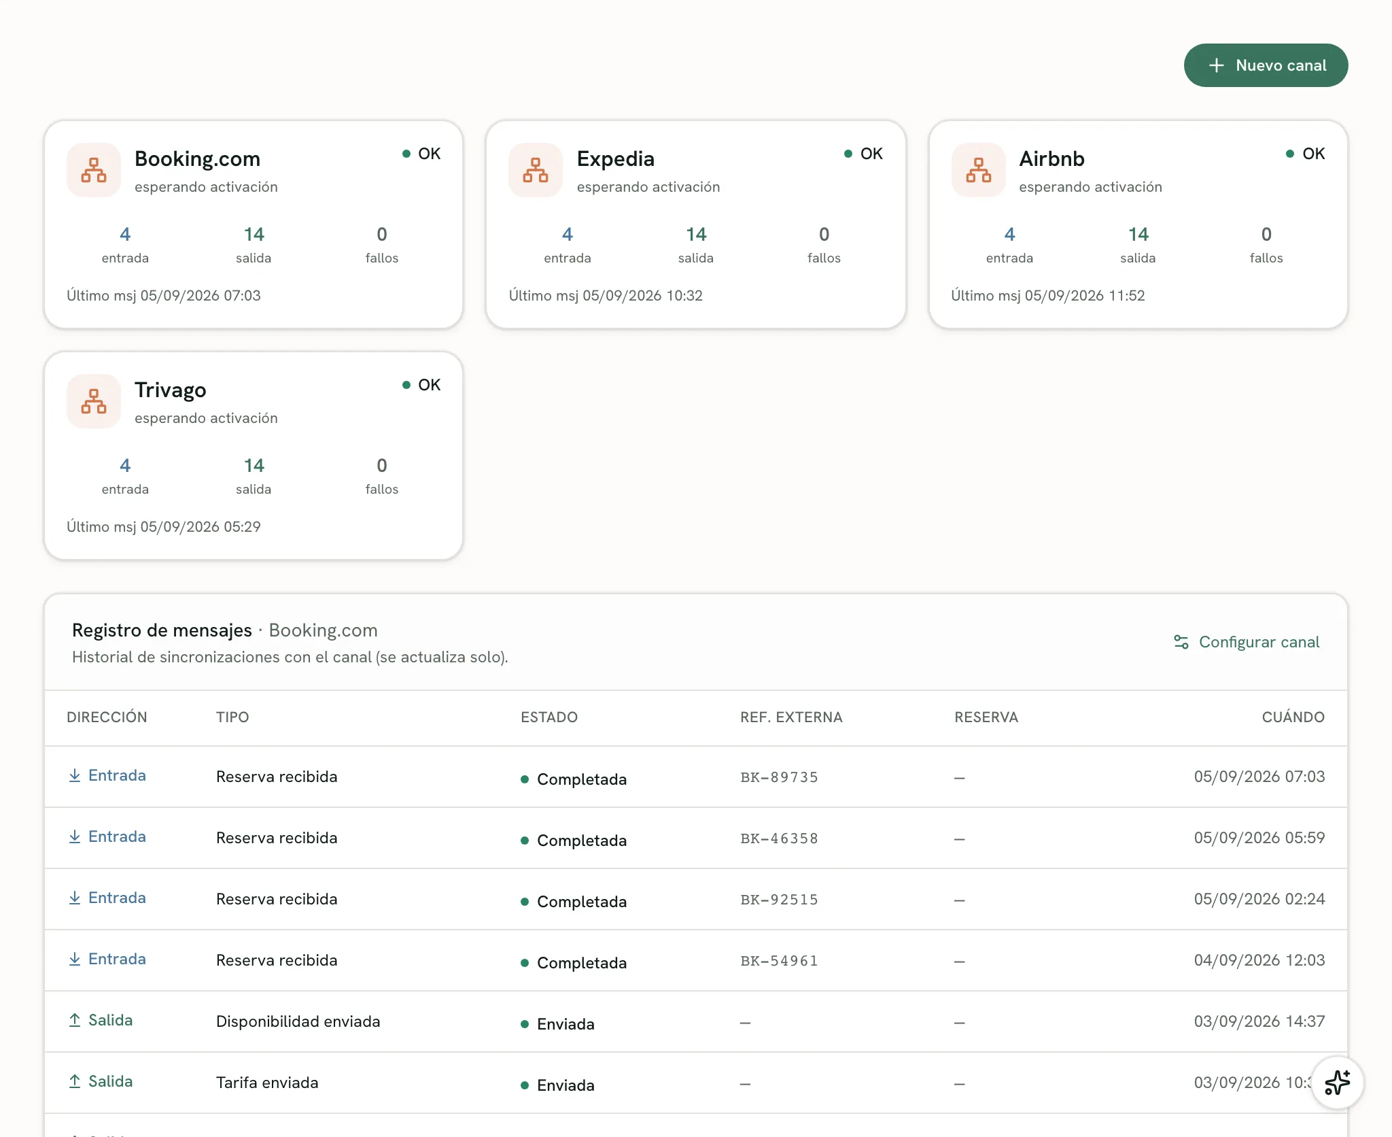Click upload arrow icon for Disponibilidad enviada

point(75,1020)
